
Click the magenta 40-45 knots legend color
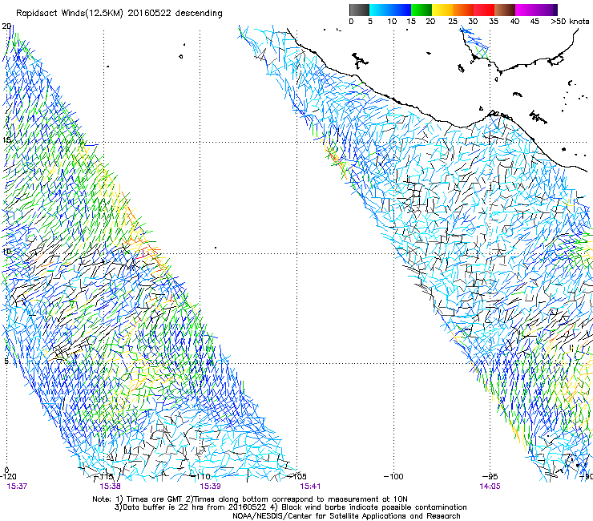pos(526,10)
